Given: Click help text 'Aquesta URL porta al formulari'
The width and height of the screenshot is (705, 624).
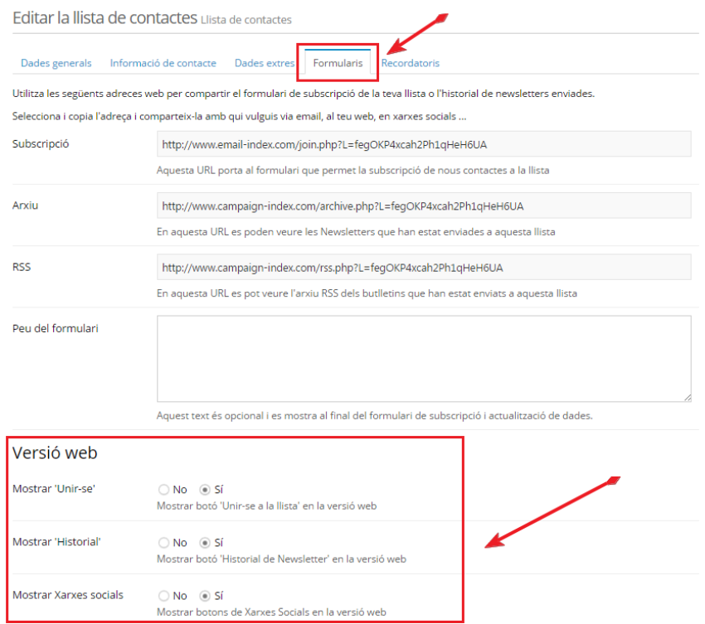Looking at the screenshot, I should 353,170.
